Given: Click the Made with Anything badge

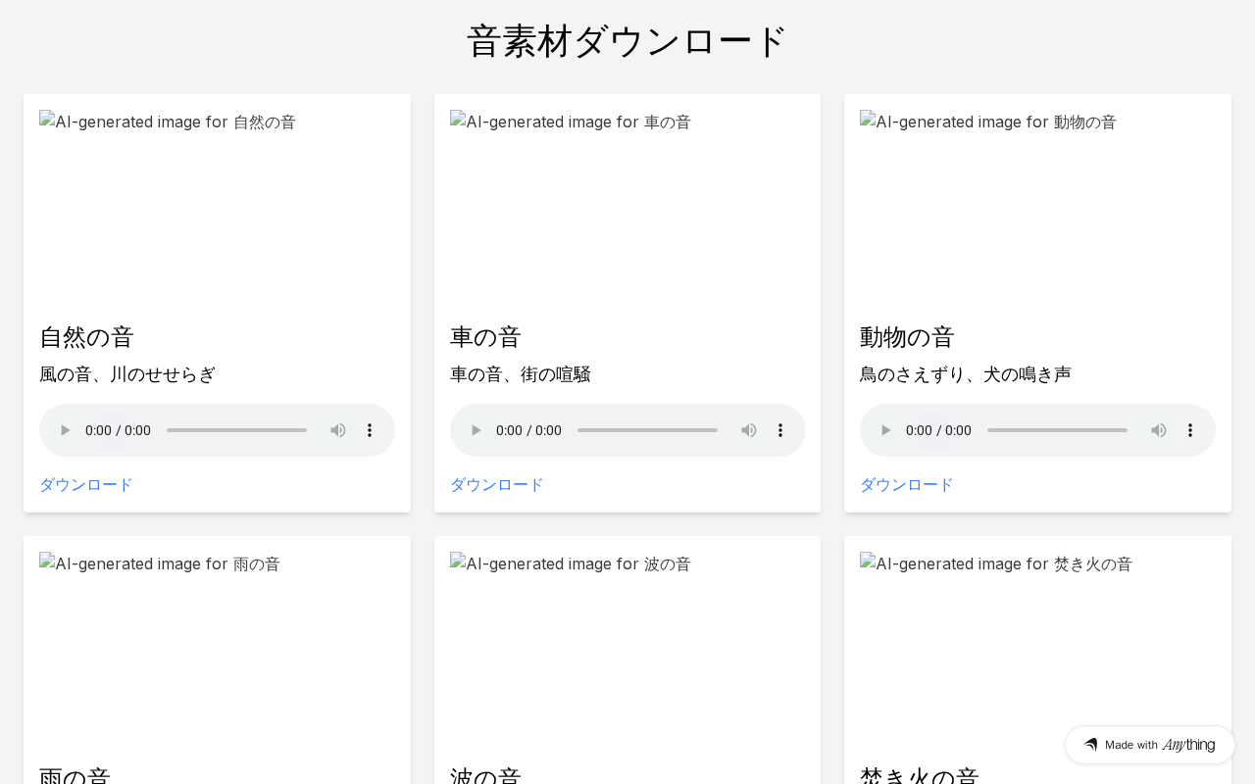Looking at the screenshot, I should pyautogui.click(x=1149, y=745).
